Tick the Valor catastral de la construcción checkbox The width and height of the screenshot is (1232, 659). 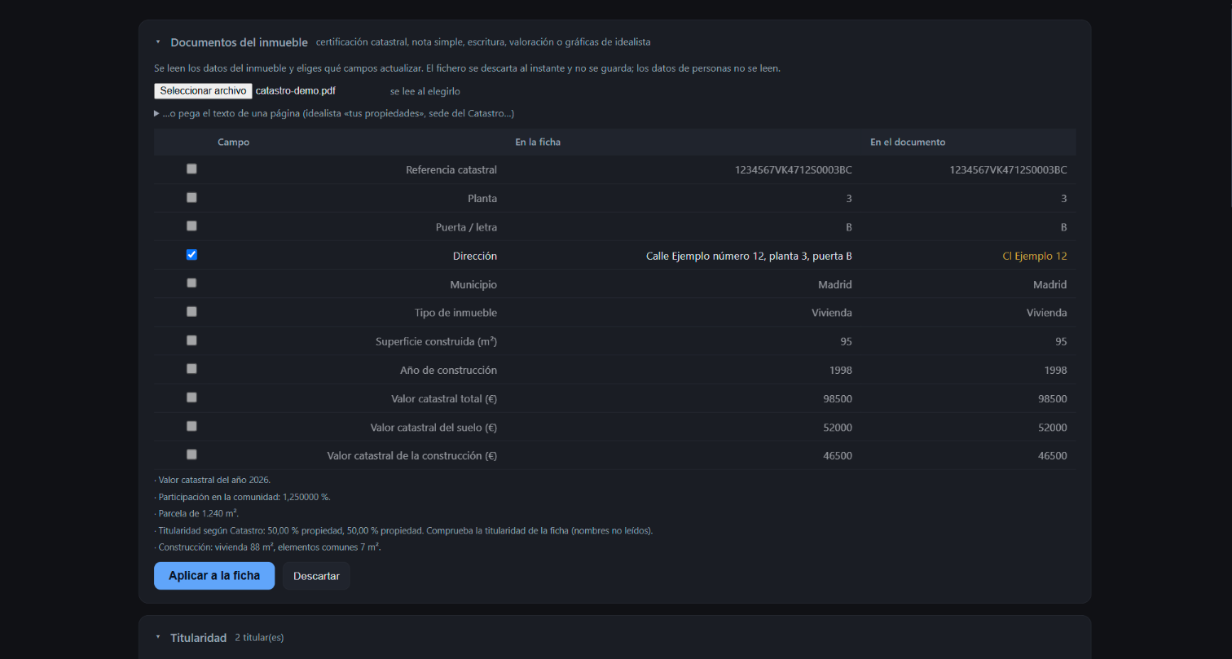pos(191,455)
